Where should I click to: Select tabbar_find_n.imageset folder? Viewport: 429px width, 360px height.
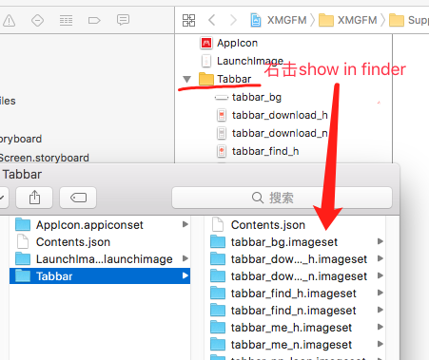(283, 311)
